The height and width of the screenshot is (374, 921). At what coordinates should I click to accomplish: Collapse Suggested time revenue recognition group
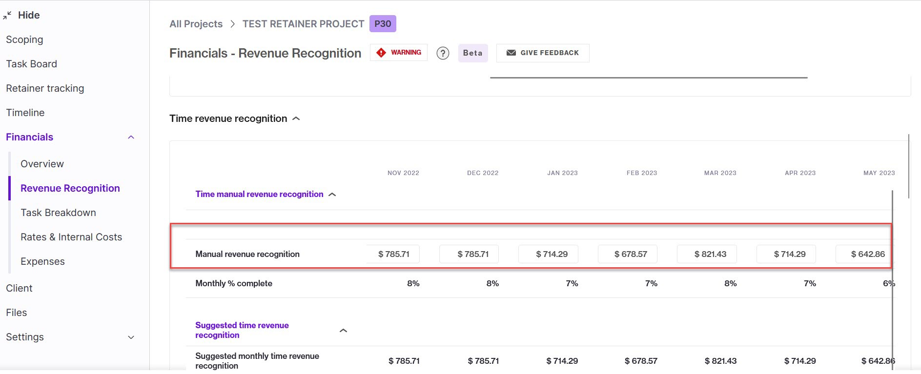click(x=343, y=330)
